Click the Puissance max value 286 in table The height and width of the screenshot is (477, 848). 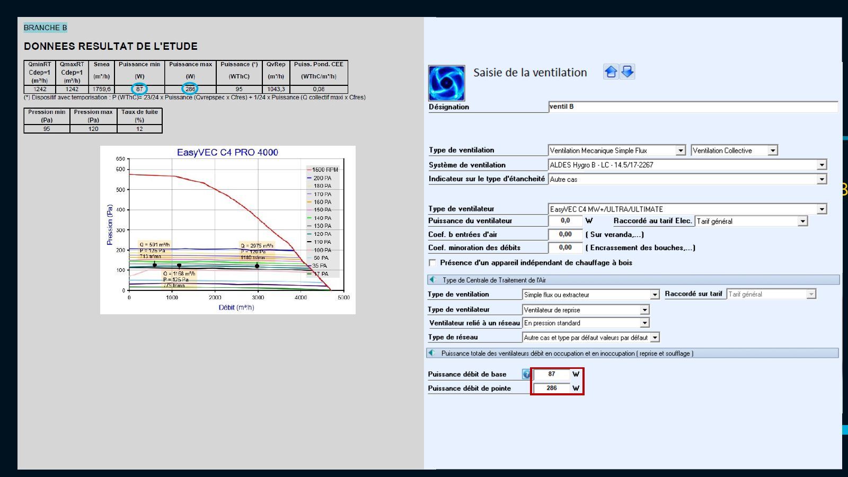190,89
